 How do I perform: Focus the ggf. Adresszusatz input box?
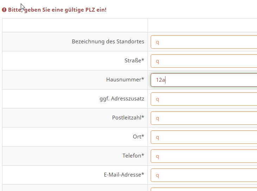pyautogui.click(x=204, y=99)
